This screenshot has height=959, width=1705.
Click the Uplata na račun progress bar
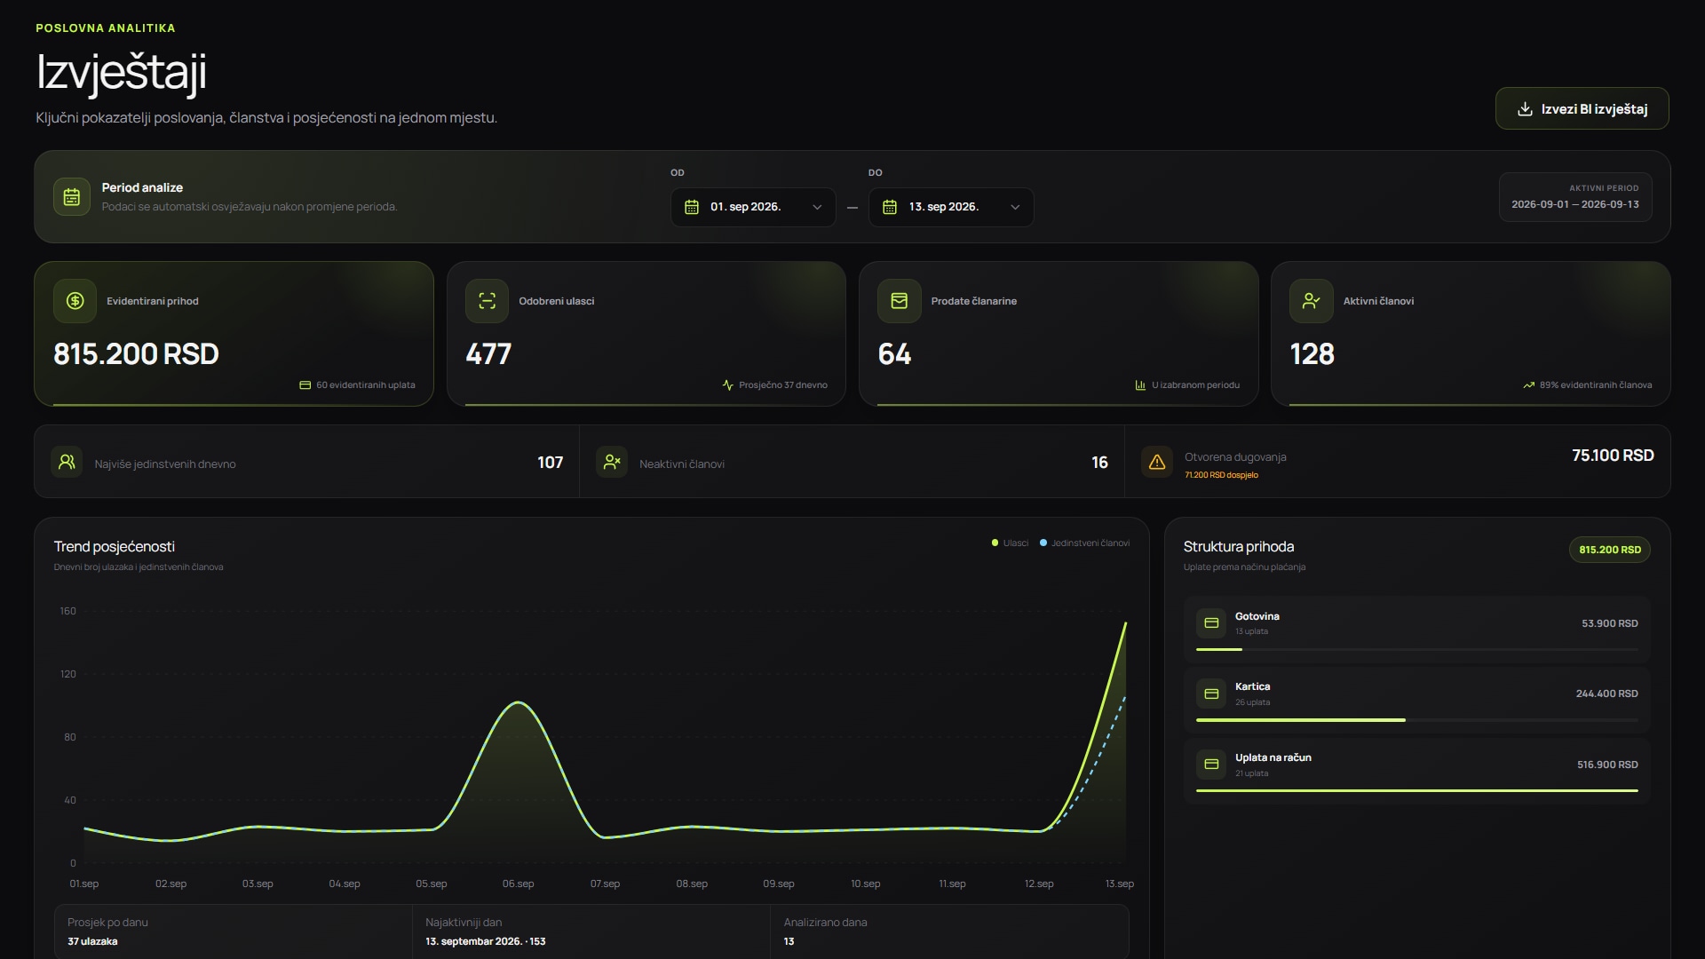(1416, 790)
